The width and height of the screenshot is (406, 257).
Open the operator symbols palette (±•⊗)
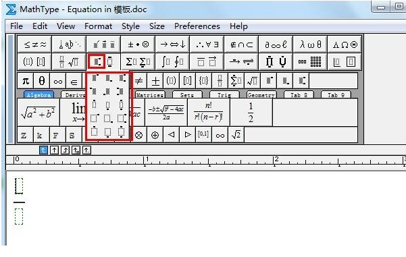click(138, 45)
